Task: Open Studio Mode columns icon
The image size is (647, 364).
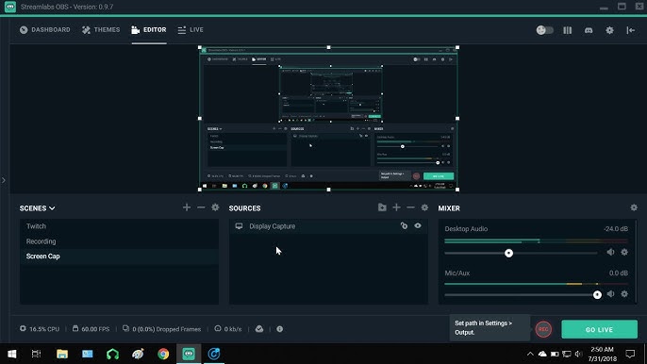Action: point(568,30)
